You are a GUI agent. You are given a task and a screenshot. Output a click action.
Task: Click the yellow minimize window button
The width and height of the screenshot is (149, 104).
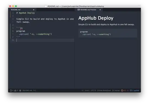13,6
